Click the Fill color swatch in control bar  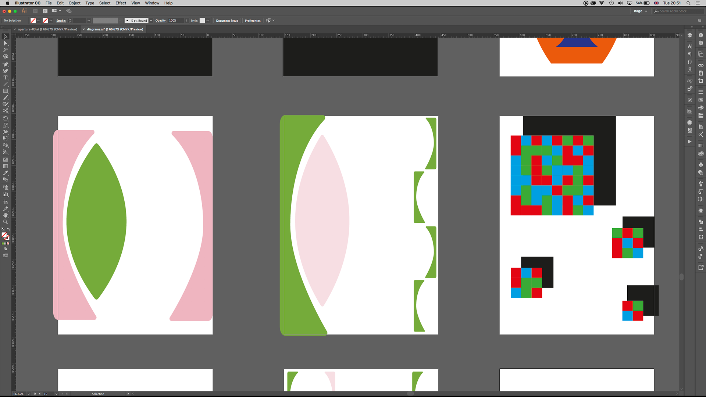33,21
